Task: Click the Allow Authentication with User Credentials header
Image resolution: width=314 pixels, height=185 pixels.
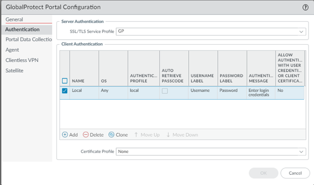Action: [290, 68]
